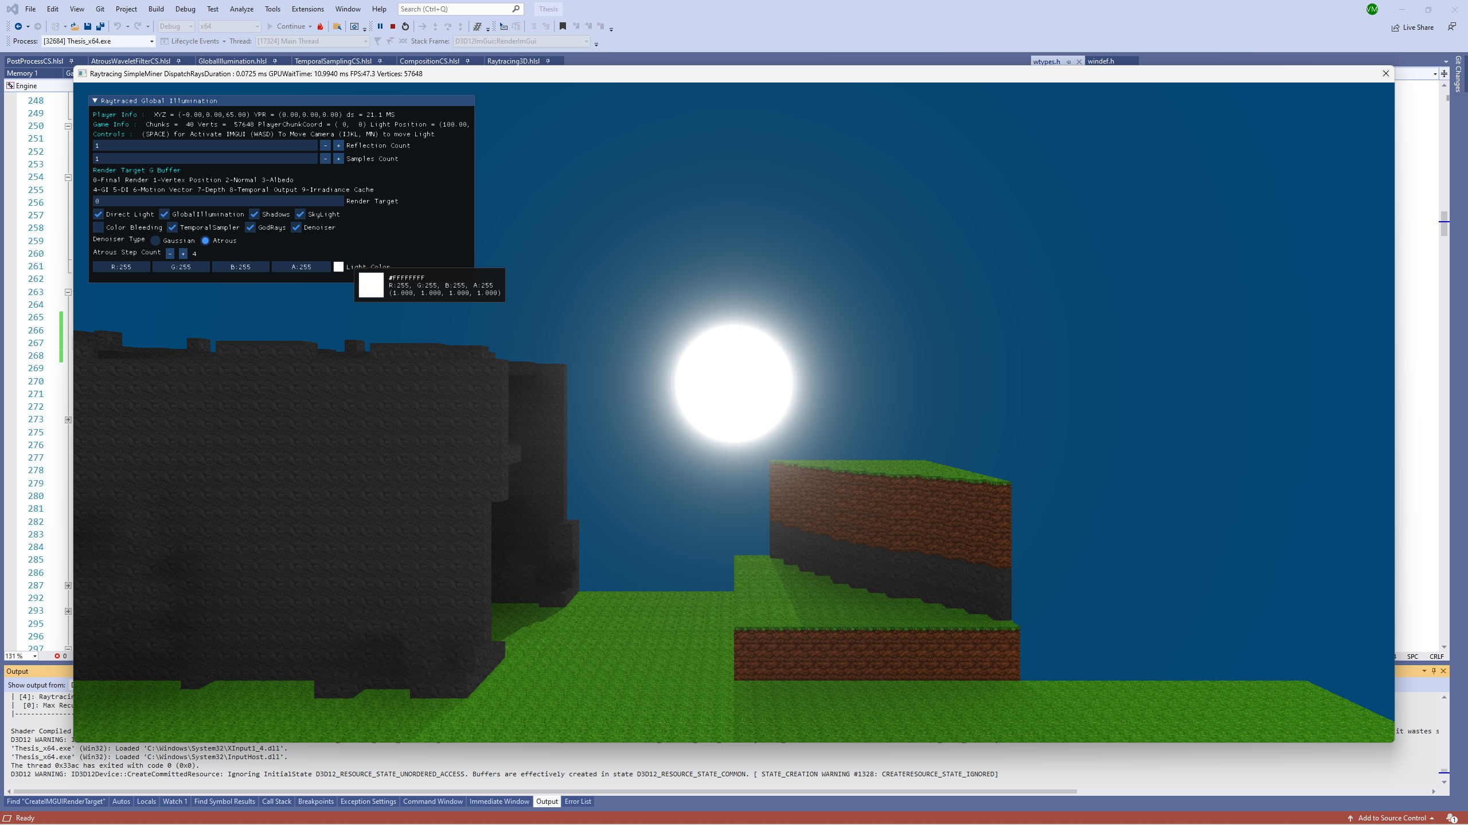Click the Stop Debugging red square icon
This screenshot has width=1468, height=825.
pos(392,26)
